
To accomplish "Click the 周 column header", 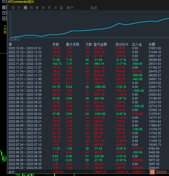I will pyautogui.click(x=10, y=44).
